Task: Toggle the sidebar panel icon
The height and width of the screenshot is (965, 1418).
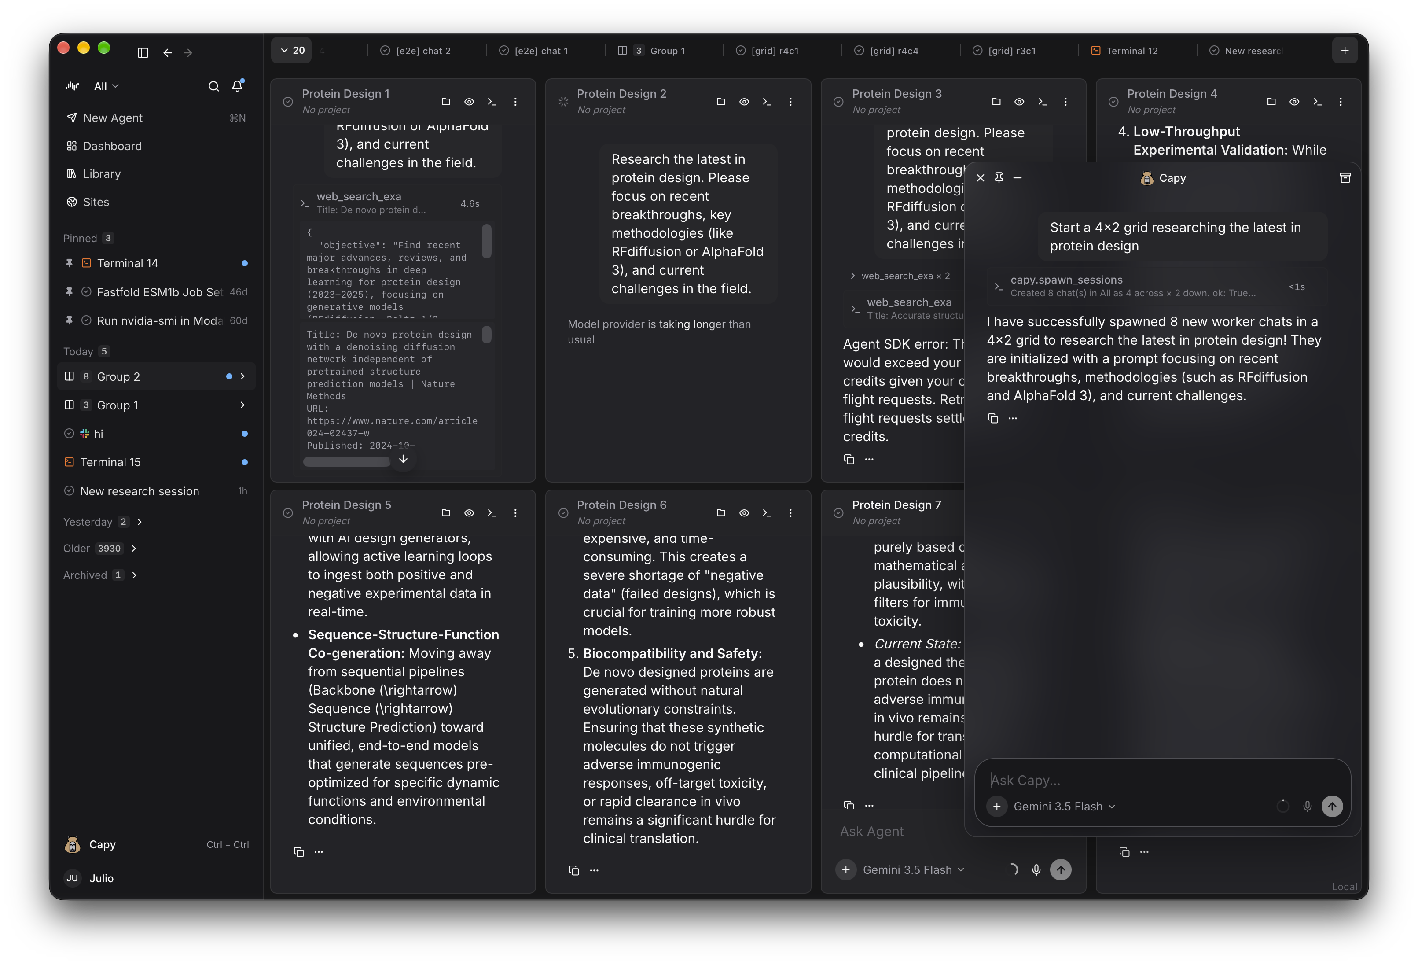Action: tap(143, 52)
